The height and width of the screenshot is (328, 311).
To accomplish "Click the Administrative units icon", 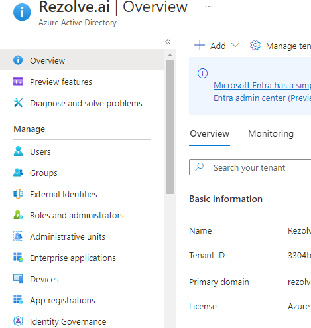I will point(18,236).
